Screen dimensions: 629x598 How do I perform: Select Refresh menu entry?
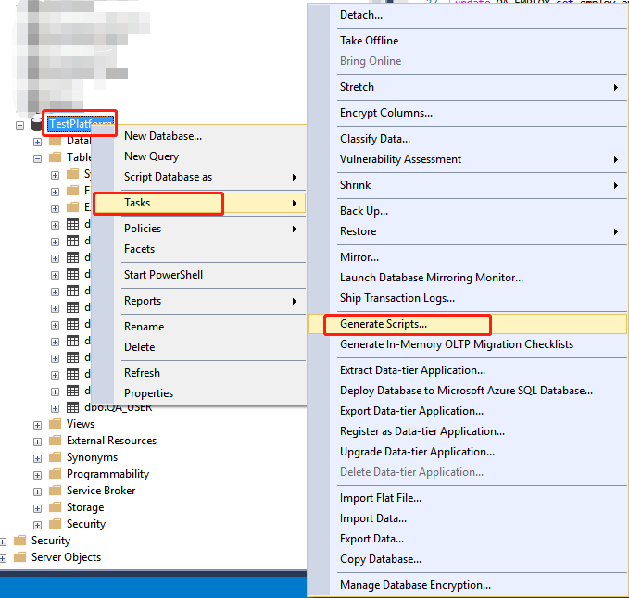pyautogui.click(x=199, y=373)
